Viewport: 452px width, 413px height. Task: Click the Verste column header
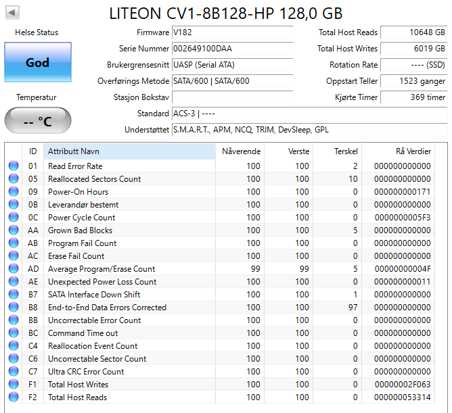pyautogui.click(x=288, y=151)
